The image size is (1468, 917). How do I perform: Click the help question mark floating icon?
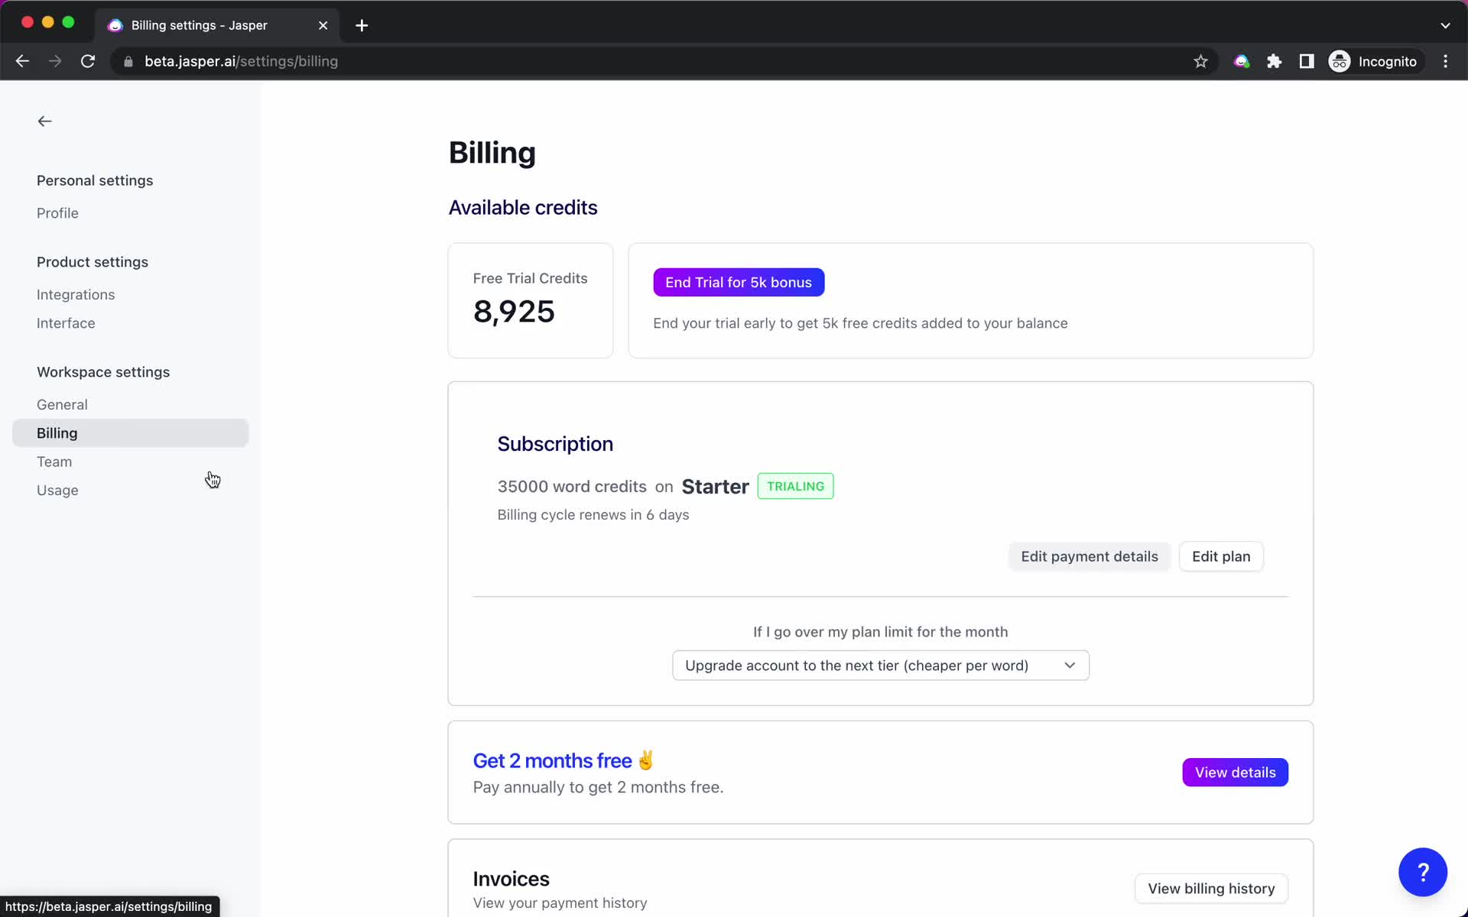click(x=1423, y=872)
